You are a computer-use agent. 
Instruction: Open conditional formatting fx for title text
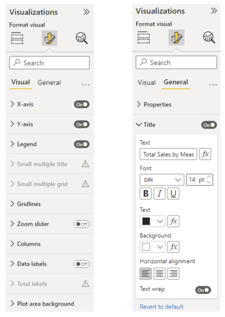(x=205, y=154)
